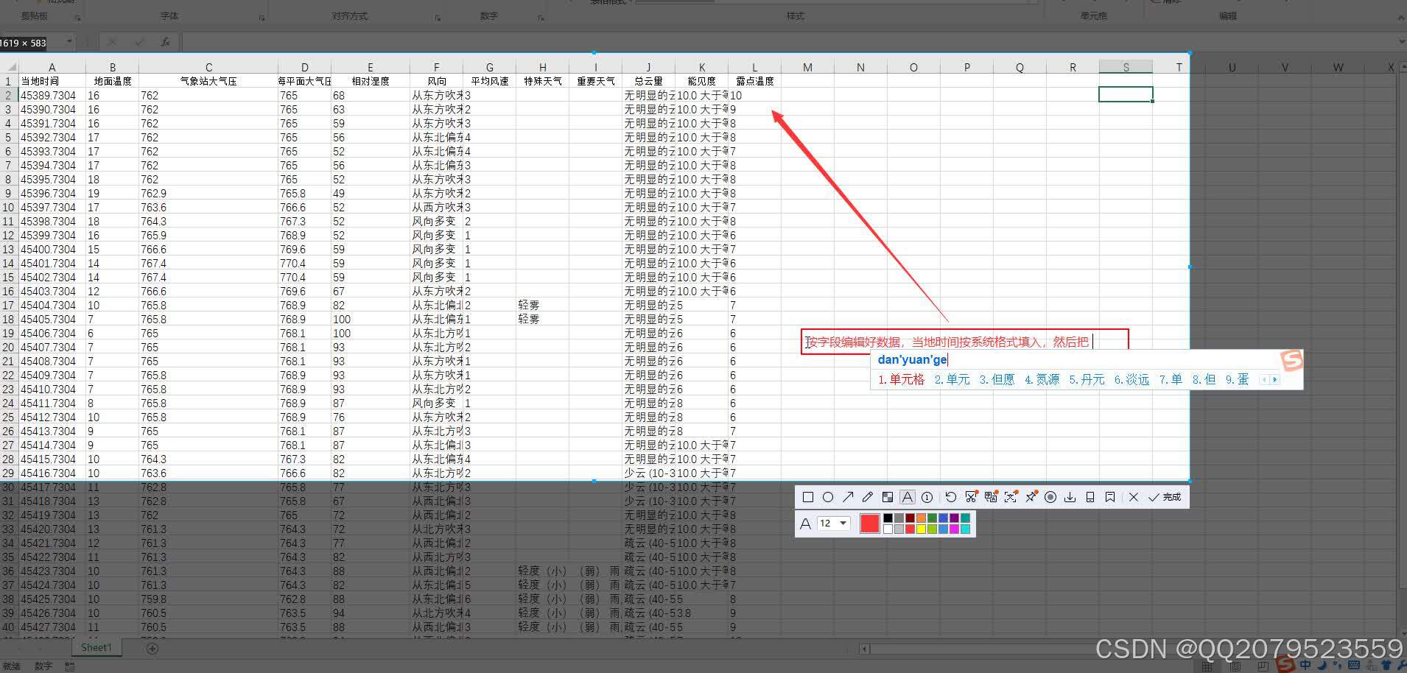Click the select-all corner of the grid
The image size is (1407, 673).
9,67
